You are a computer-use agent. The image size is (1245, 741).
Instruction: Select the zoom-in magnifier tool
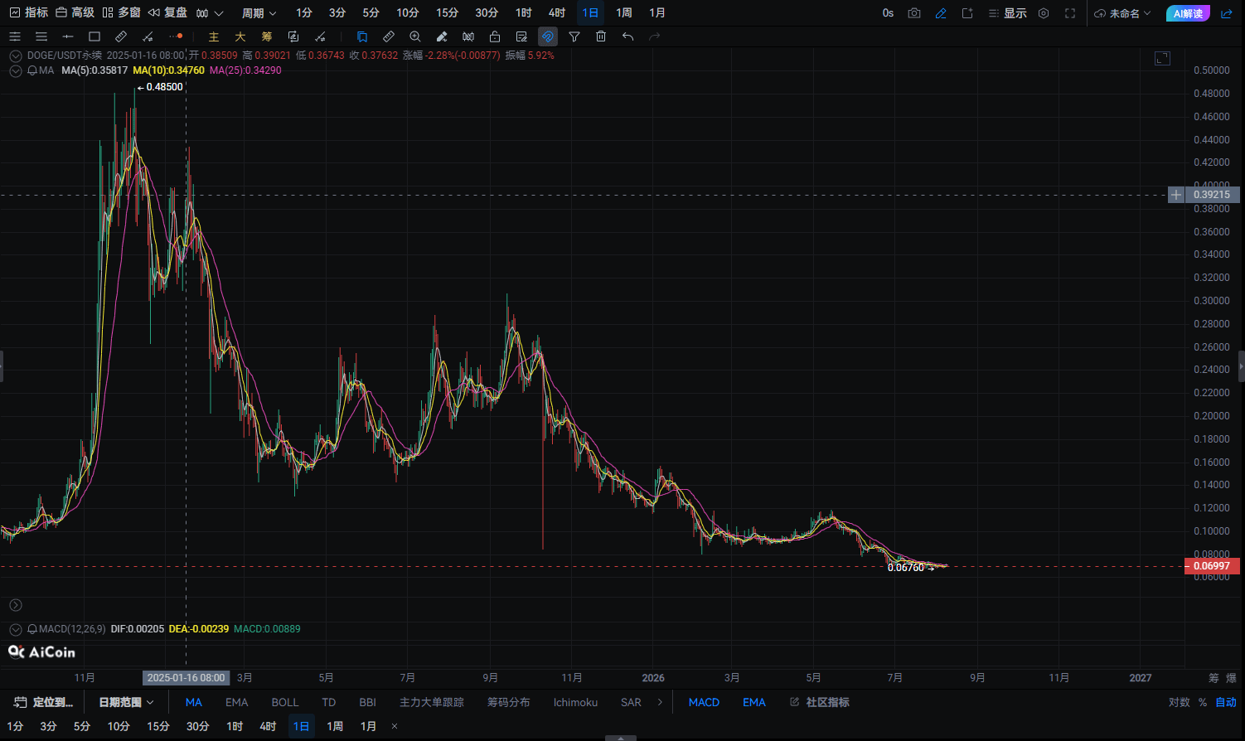coord(415,36)
